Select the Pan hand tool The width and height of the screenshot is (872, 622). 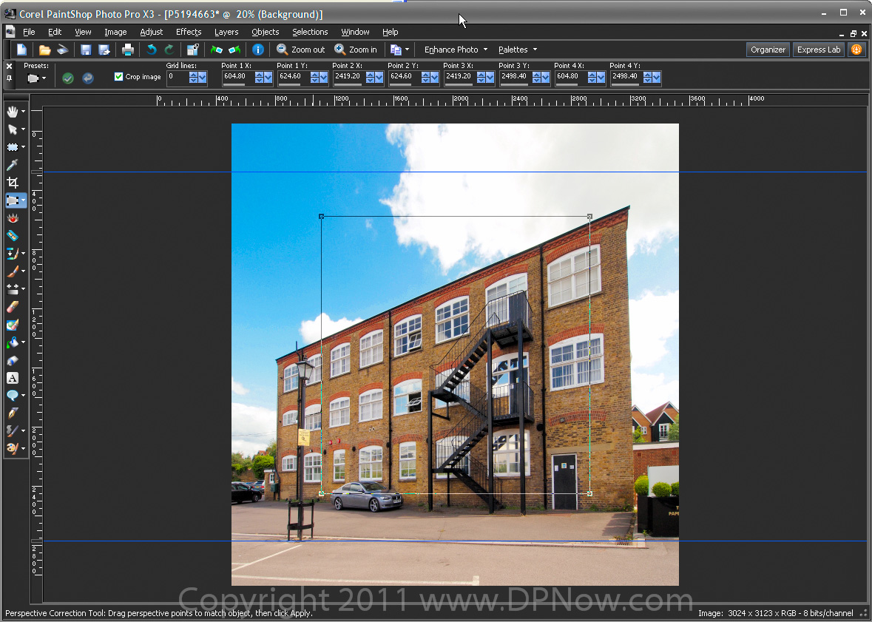(13, 112)
